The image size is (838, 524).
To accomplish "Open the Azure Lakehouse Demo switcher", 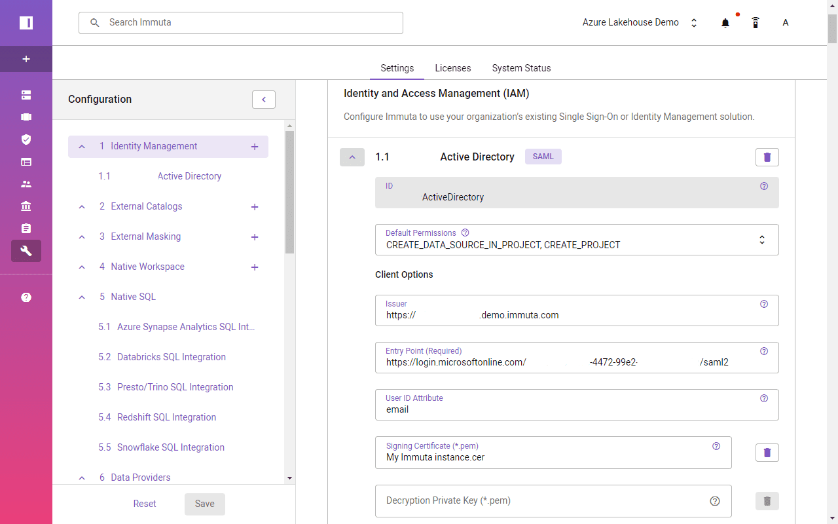I will (x=640, y=23).
